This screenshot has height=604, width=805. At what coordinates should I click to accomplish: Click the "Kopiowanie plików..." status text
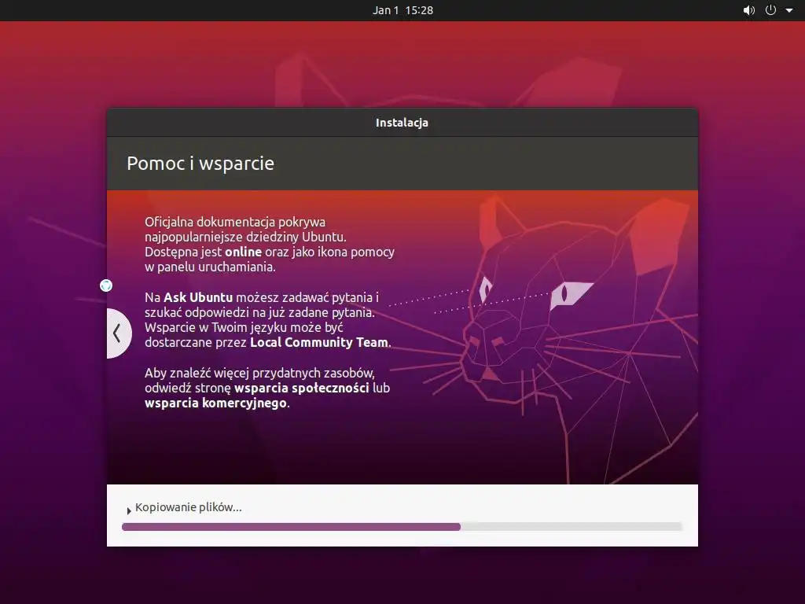pyautogui.click(x=189, y=507)
